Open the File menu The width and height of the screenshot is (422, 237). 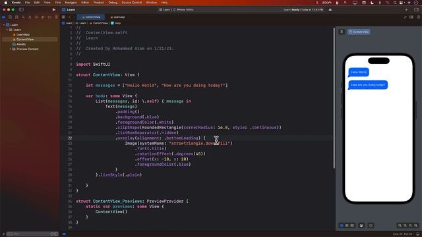[x=27, y=3]
